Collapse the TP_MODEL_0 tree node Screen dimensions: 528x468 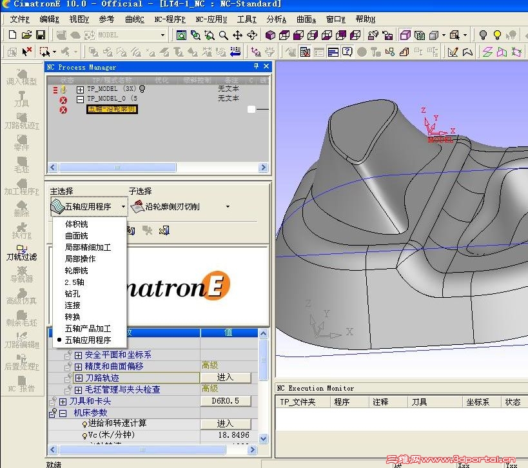tap(80, 99)
